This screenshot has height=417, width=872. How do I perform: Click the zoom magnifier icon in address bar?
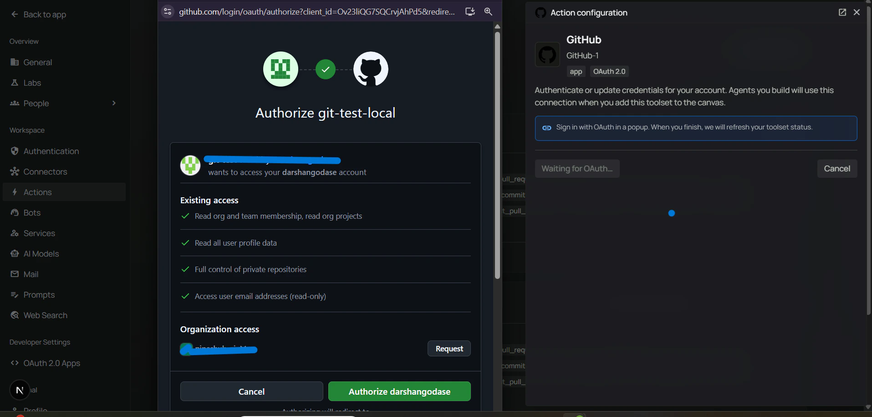click(488, 11)
